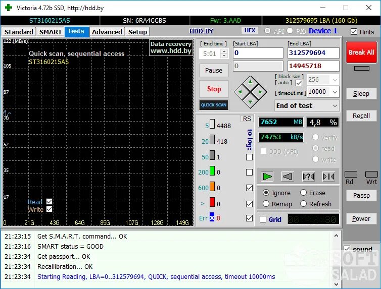This screenshot has height=289, width=381.
Task: Open the Setup tab
Action: pyautogui.click(x=137, y=32)
